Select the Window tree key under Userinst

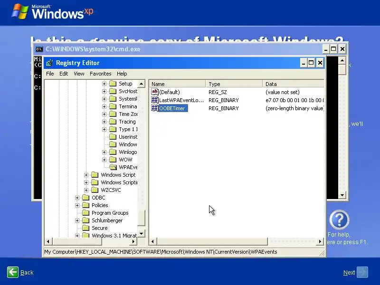128,145
